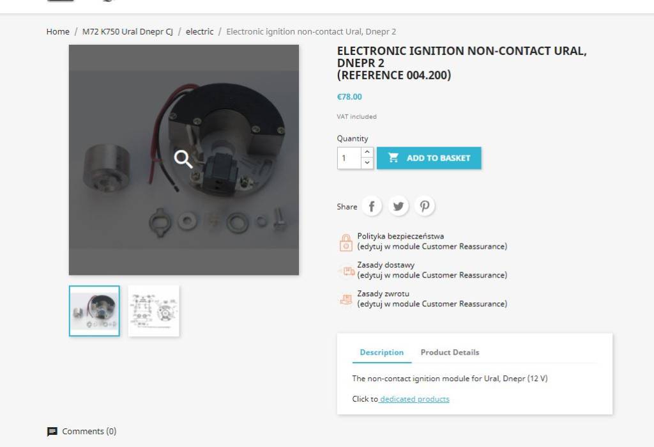Decrease quantity with the down arrow

coord(367,163)
